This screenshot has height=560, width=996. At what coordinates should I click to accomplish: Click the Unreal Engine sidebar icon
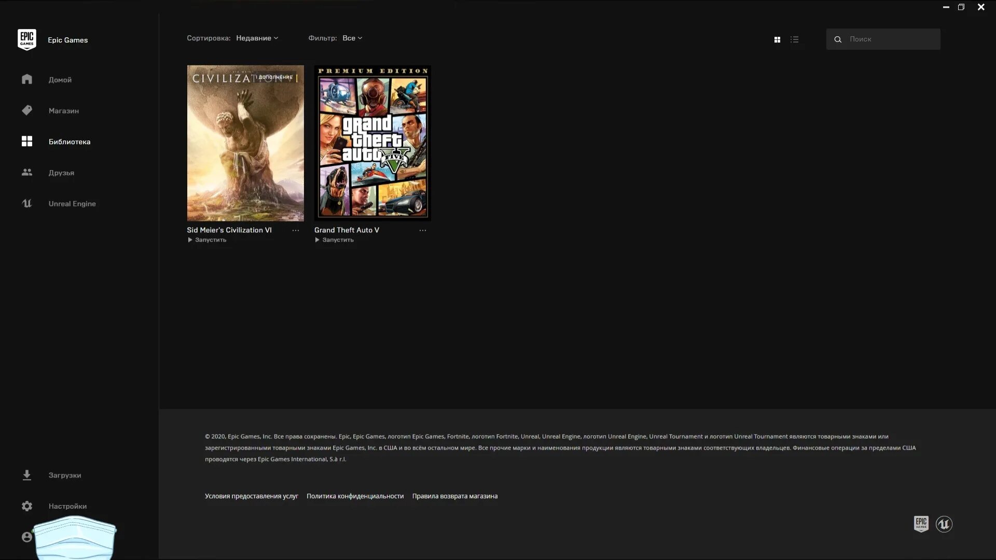(x=27, y=203)
